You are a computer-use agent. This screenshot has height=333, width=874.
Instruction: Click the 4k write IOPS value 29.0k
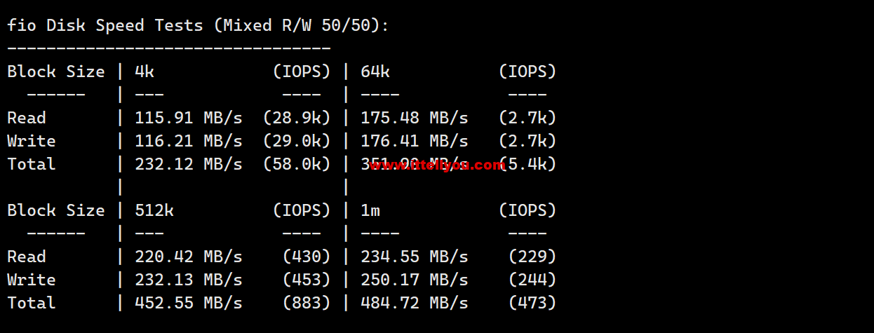click(x=297, y=141)
